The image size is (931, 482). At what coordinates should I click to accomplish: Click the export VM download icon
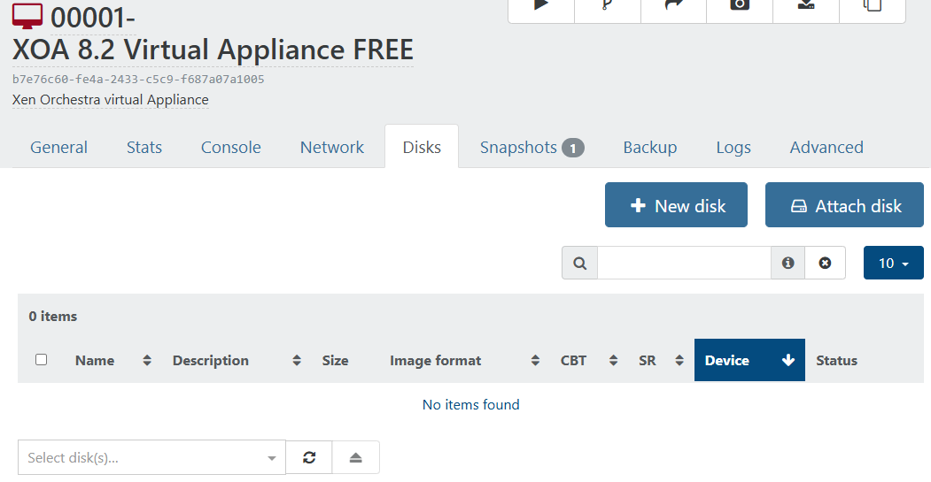click(x=806, y=5)
